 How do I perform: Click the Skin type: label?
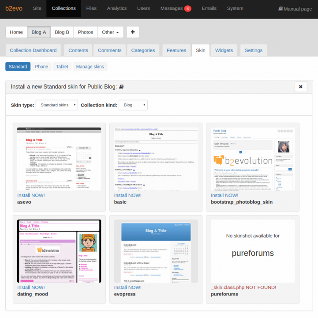pos(22,105)
